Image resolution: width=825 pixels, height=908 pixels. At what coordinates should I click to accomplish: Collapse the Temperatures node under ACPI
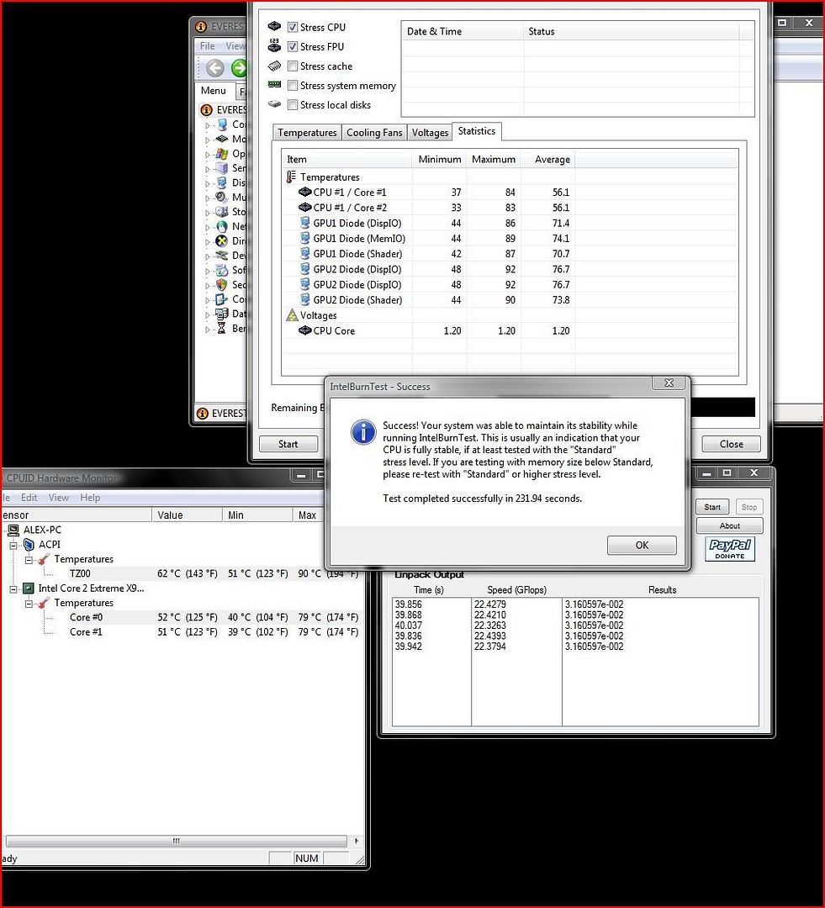click(x=29, y=559)
